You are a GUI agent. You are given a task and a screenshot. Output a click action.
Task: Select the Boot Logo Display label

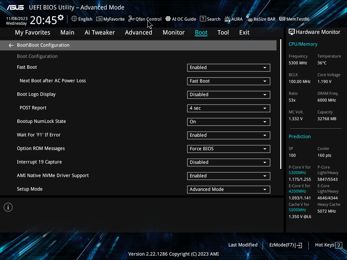coord(36,94)
